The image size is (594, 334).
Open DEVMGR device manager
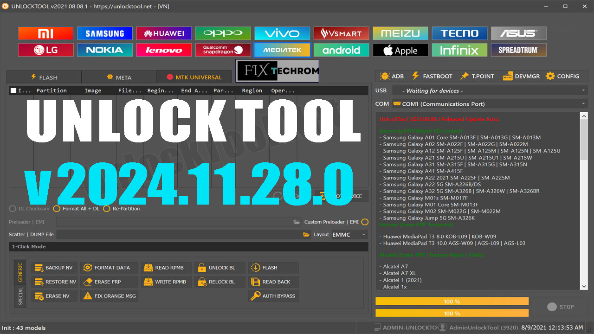click(x=521, y=76)
